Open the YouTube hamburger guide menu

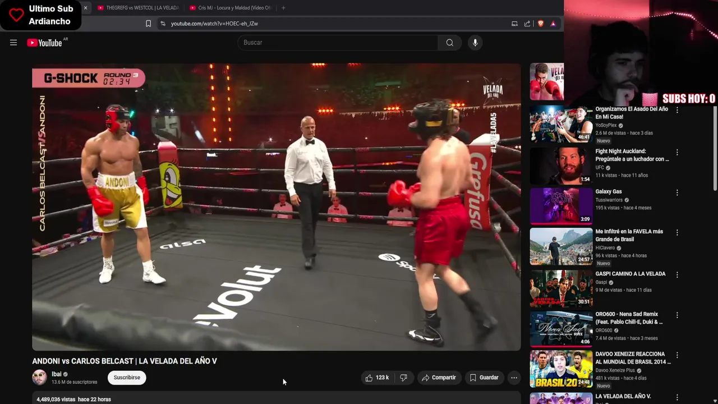click(13, 43)
